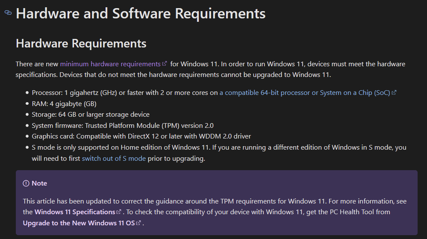Image resolution: width=427 pixels, height=239 pixels.
Task: Click the Graphics card DirectX 12 bullet
Action: (141, 136)
